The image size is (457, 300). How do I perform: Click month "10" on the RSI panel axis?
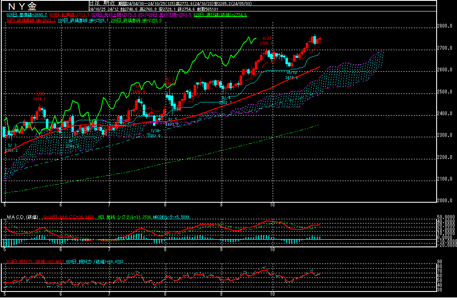coord(272,294)
